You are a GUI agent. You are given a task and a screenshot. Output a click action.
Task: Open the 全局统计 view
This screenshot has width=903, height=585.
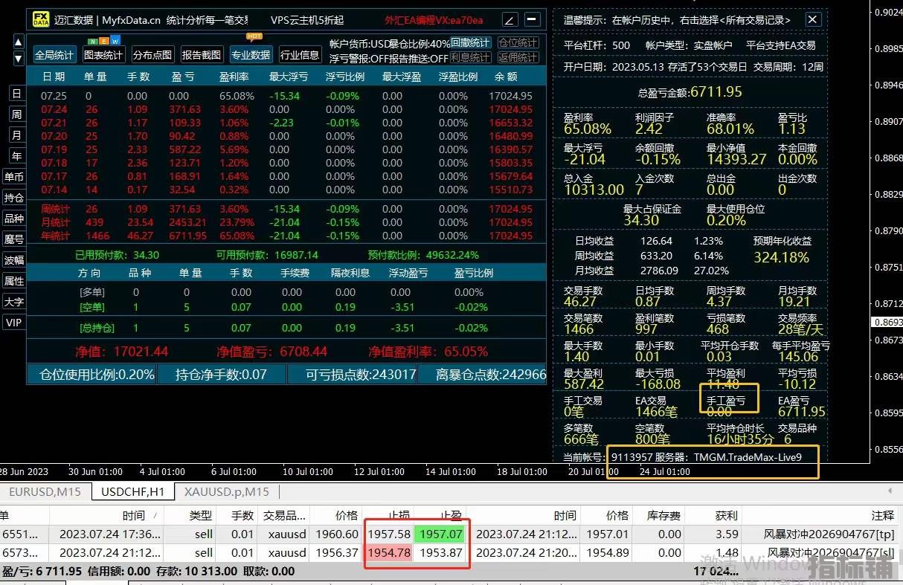(54, 55)
